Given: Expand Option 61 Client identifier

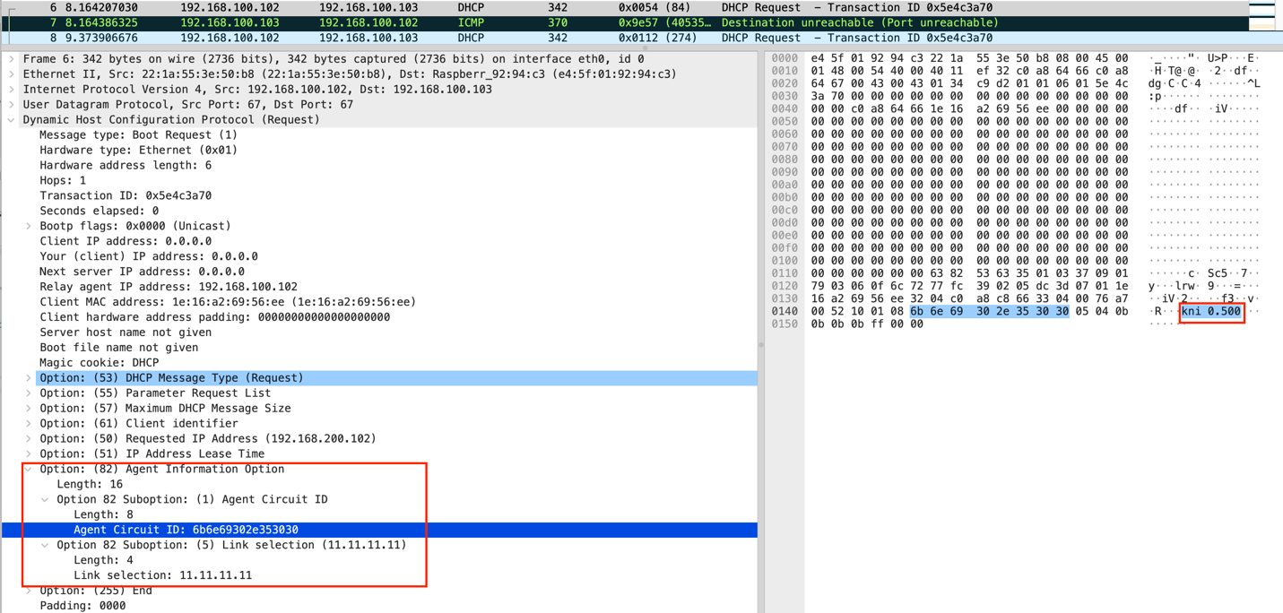Looking at the screenshot, I should [x=29, y=424].
